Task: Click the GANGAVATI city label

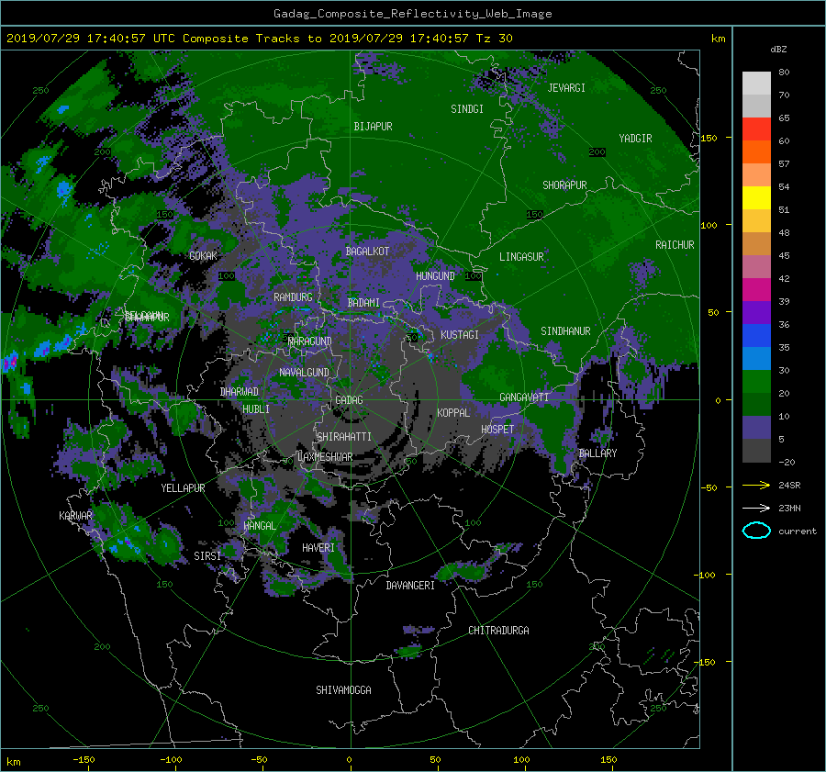Action: point(524,397)
